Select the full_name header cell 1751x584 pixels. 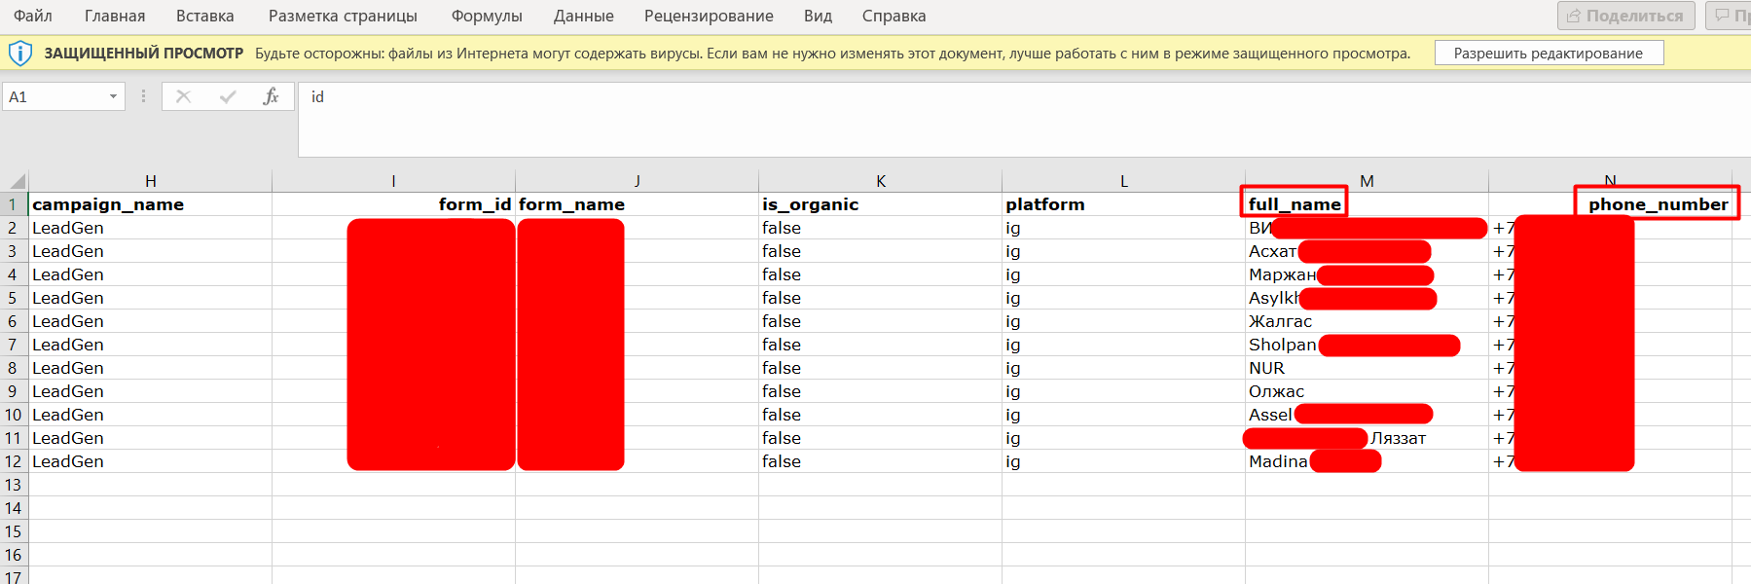tap(1295, 204)
